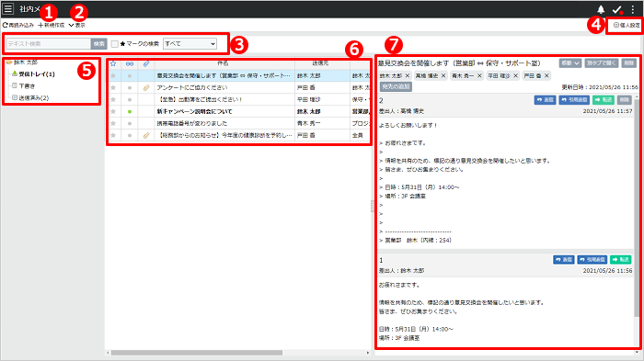Star the 【総務部からのお知らせ】 mail
This screenshot has width=644, height=361.
[113, 135]
